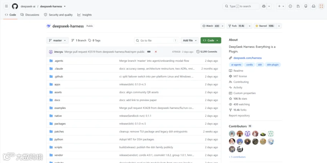This screenshot has height=163, width=327.
Task: Open the repositories icon in header
Action: 306,6
